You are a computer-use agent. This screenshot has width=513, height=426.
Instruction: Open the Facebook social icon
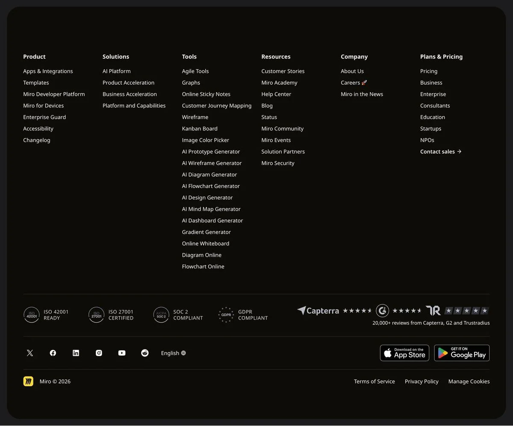(x=53, y=353)
